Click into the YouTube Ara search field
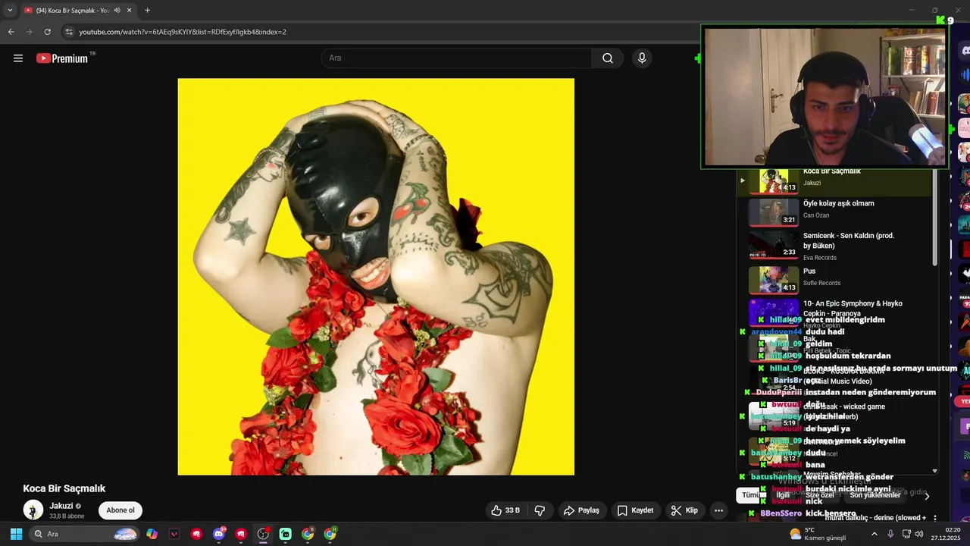Viewport: 970px width, 546px height. tap(458, 58)
